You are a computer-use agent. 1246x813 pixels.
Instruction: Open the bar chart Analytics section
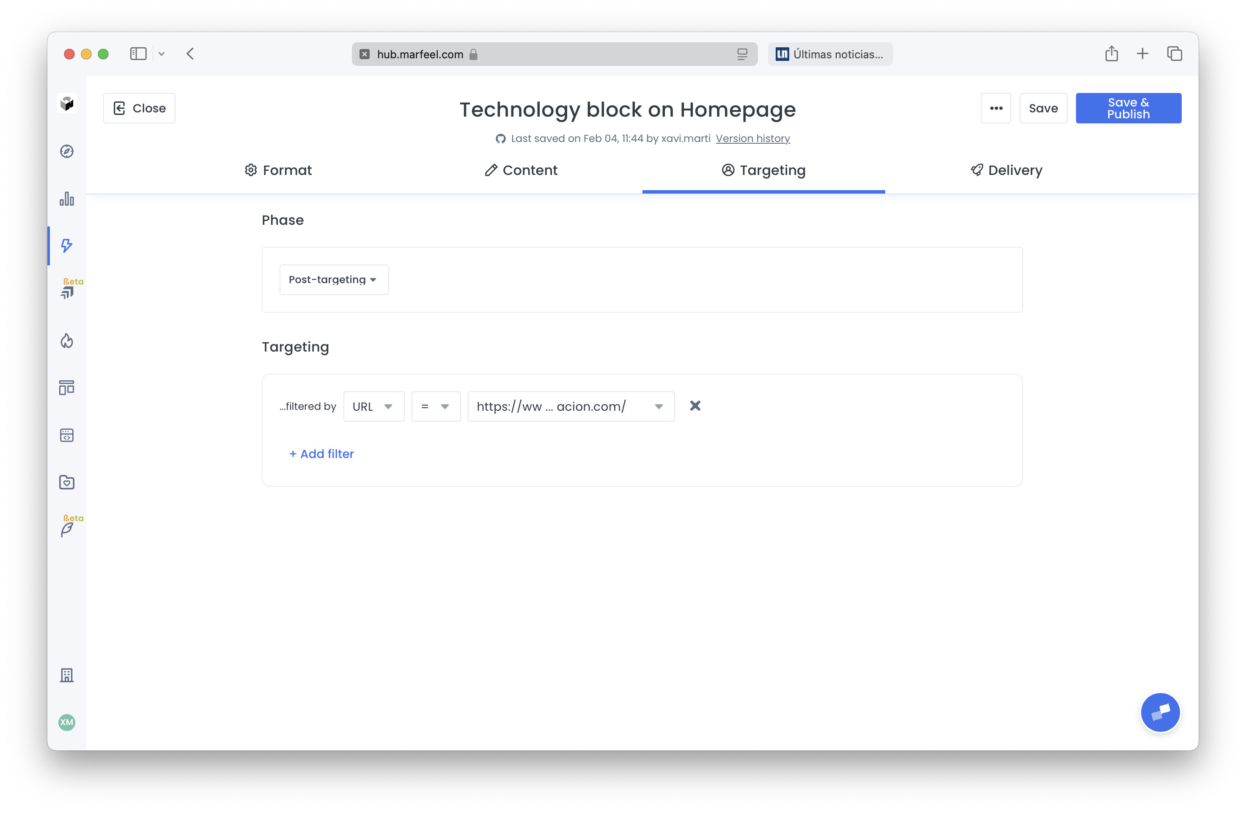[66, 199]
